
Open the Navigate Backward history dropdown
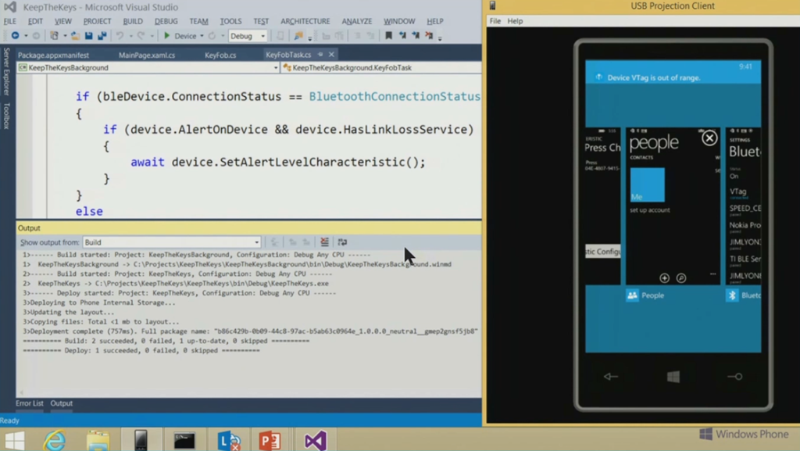(x=26, y=36)
